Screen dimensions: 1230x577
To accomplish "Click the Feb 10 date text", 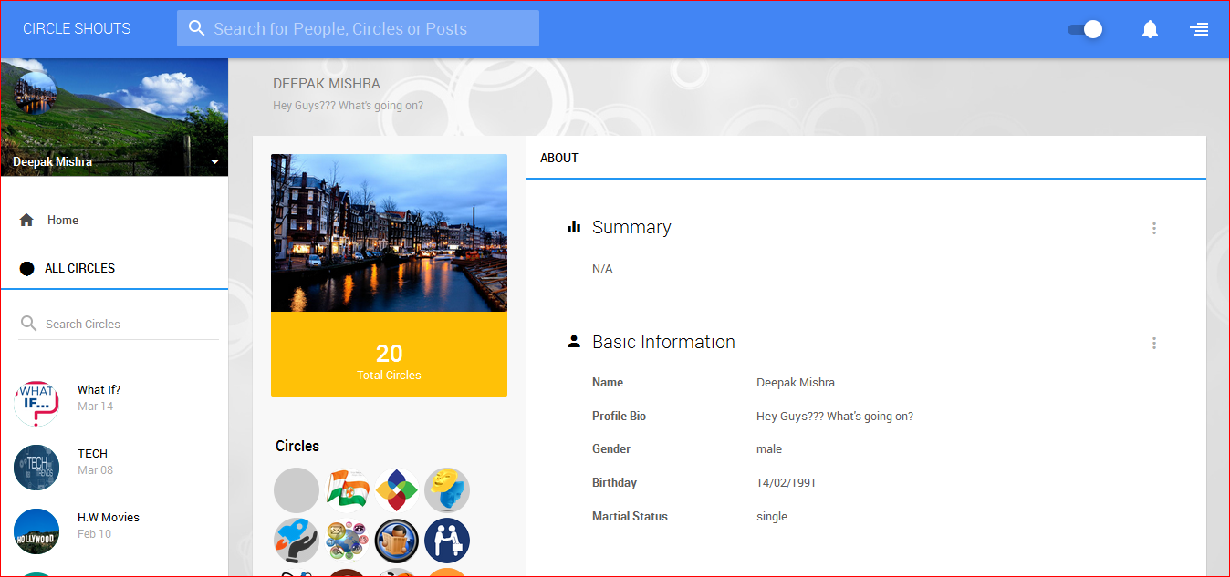I will [95, 534].
